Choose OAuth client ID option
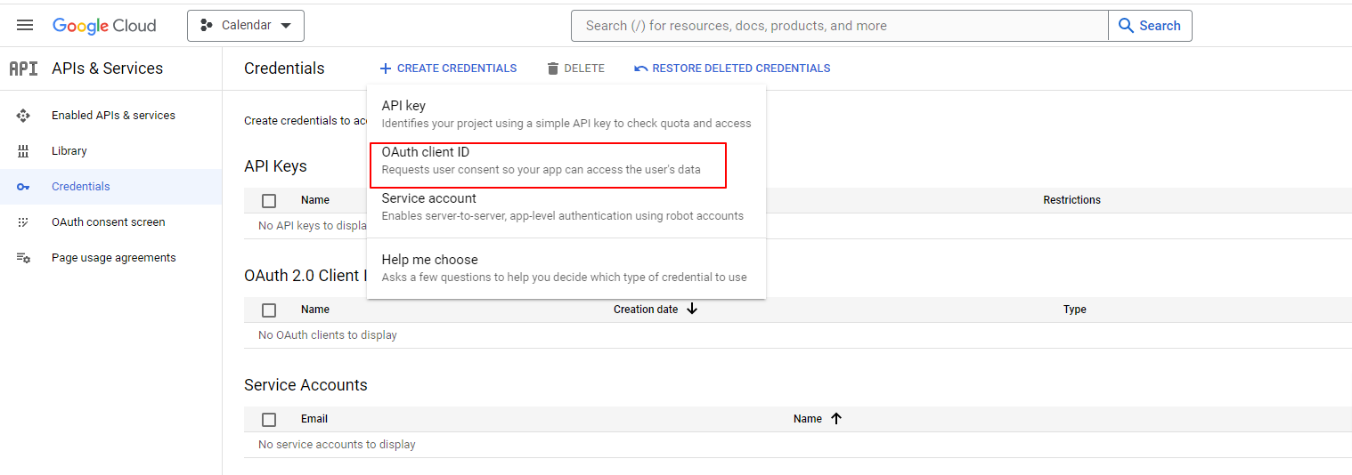Screen dimensions: 1352x475 coord(566,160)
